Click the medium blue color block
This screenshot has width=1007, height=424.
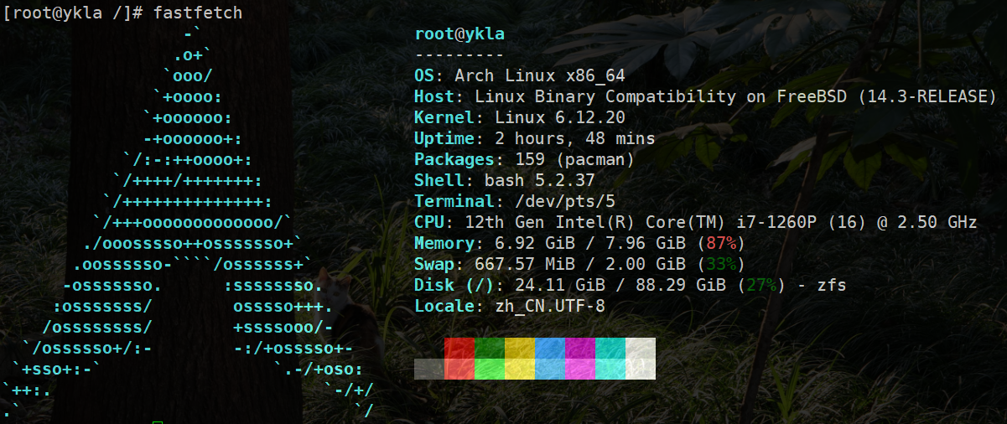tap(549, 348)
